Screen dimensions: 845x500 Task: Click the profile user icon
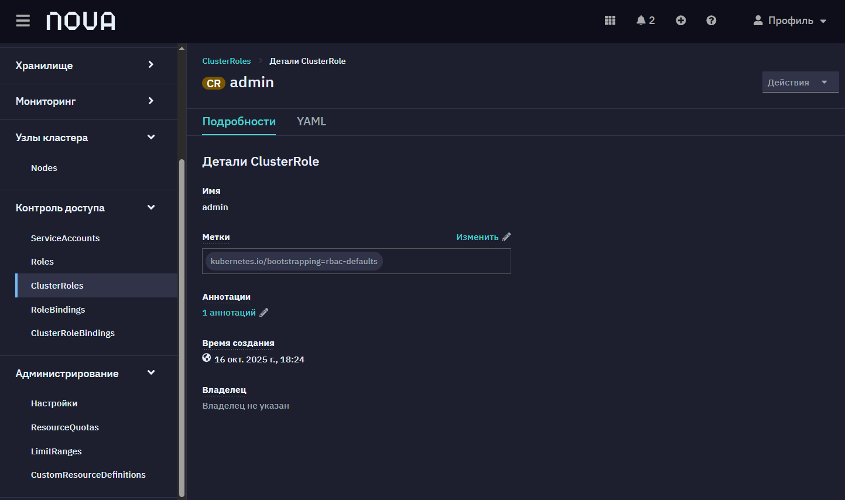(758, 20)
